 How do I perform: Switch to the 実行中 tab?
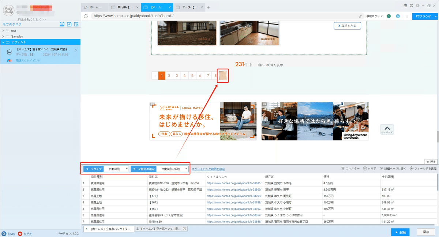[x=125, y=7]
